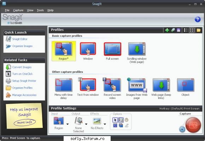Click the Hotkey: (Default) Print Screen text
This screenshot has height=141, width=205.
pos(180,108)
